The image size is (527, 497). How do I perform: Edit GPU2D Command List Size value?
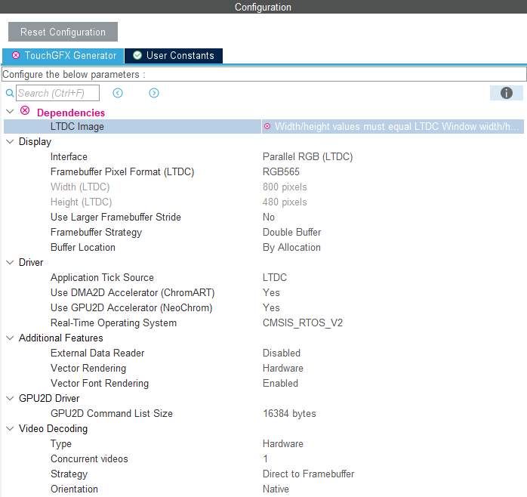[289, 414]
